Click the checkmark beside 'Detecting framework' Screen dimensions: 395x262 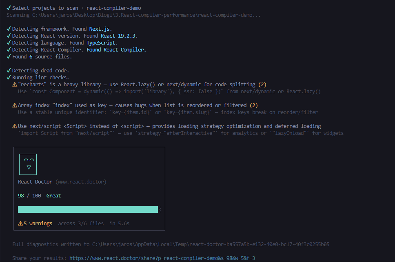(x=9, y=29)
